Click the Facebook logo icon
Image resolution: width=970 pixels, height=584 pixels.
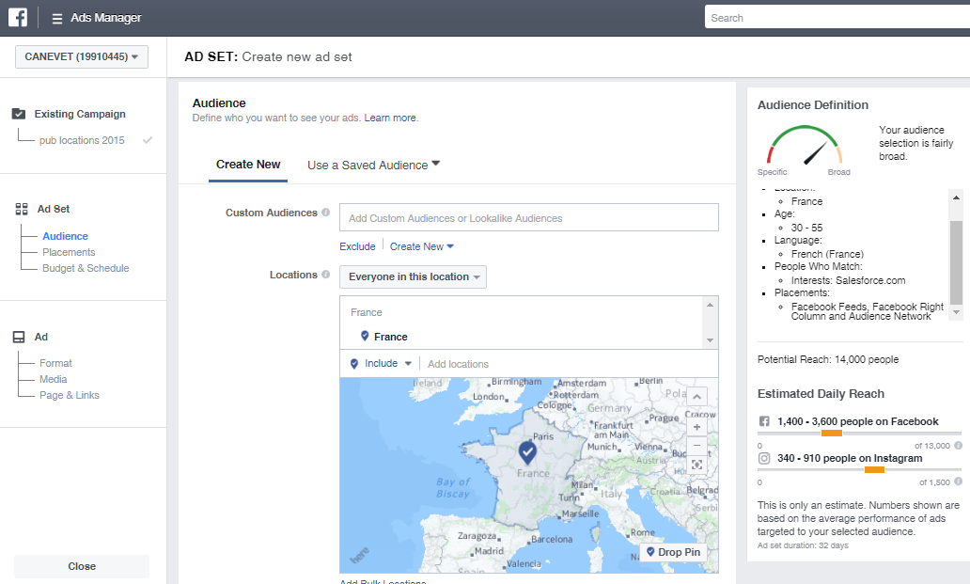pyautogui.click(x=18, y=17)
